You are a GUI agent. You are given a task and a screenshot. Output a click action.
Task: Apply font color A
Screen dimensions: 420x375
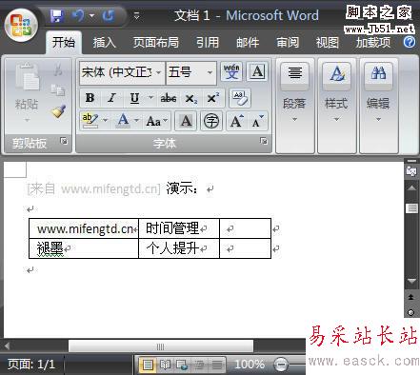pyautogui.click(x=123, y=121)
